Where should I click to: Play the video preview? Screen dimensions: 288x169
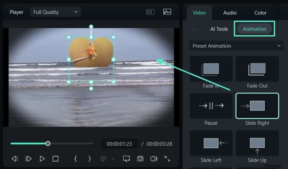click(42, 159)
